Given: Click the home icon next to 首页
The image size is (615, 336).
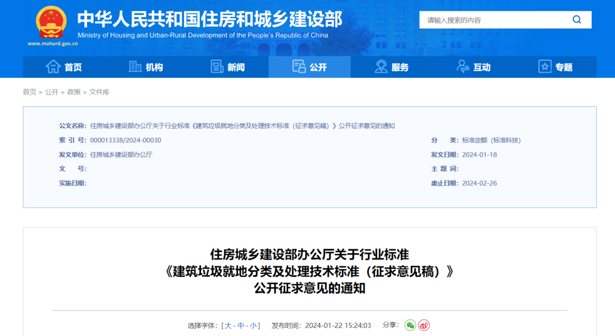Looking at the screenshot, I should pos(54,67).
